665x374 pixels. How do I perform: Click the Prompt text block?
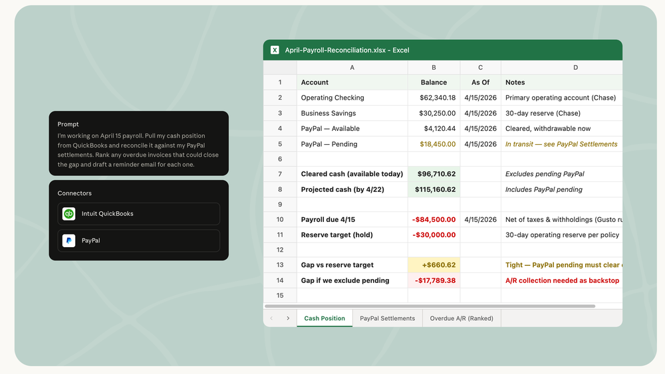(x=138, y=150)
